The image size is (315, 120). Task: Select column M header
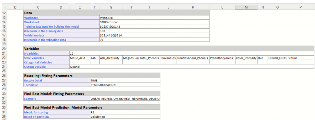point(246,8)
